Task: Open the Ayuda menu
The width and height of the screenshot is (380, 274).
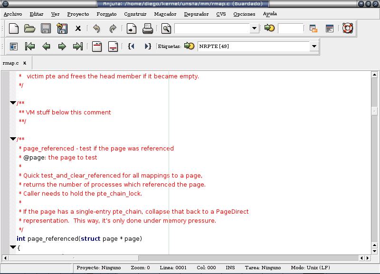Action: click(x=270, y=14)
